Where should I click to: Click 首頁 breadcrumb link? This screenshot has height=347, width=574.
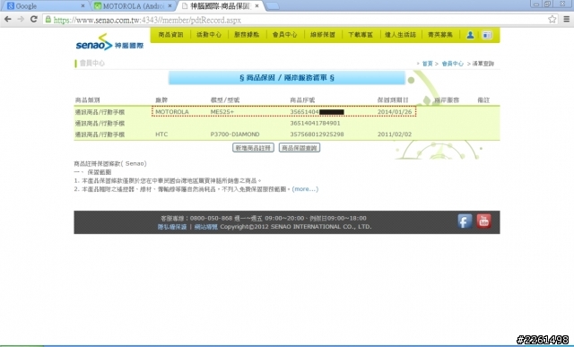[427, 64]
